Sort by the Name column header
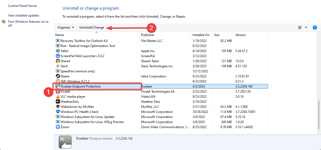Viewport: 321px width, 150px height. pos(60,35)
